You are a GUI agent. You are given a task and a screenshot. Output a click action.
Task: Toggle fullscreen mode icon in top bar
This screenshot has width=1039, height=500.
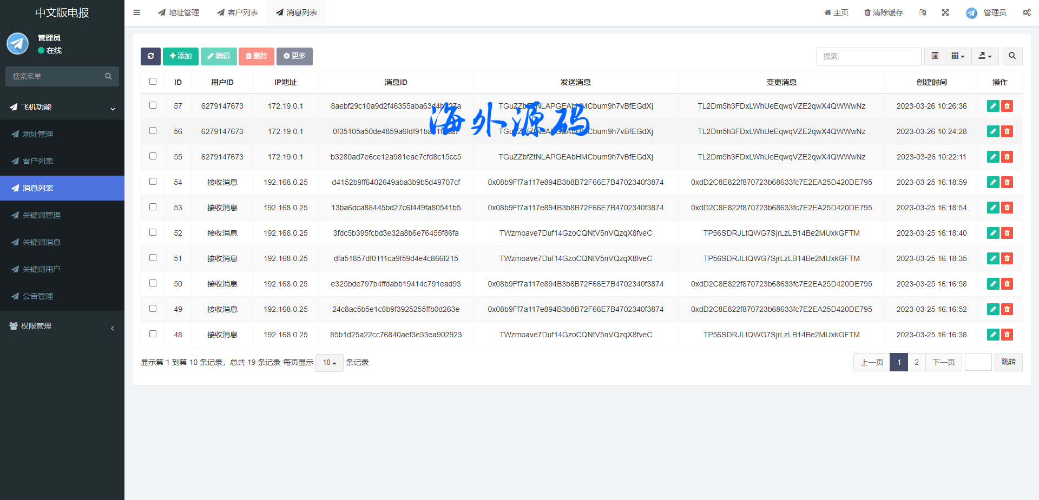click(945, 12)
